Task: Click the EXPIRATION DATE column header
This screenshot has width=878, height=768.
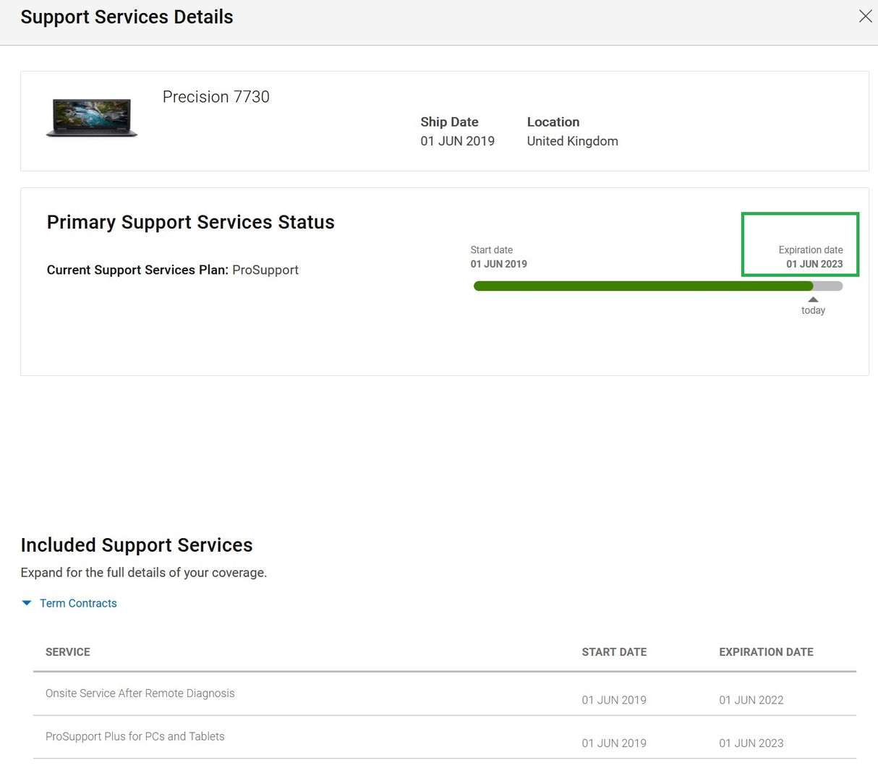Action: pyautogui.click(x=766, y=652)
